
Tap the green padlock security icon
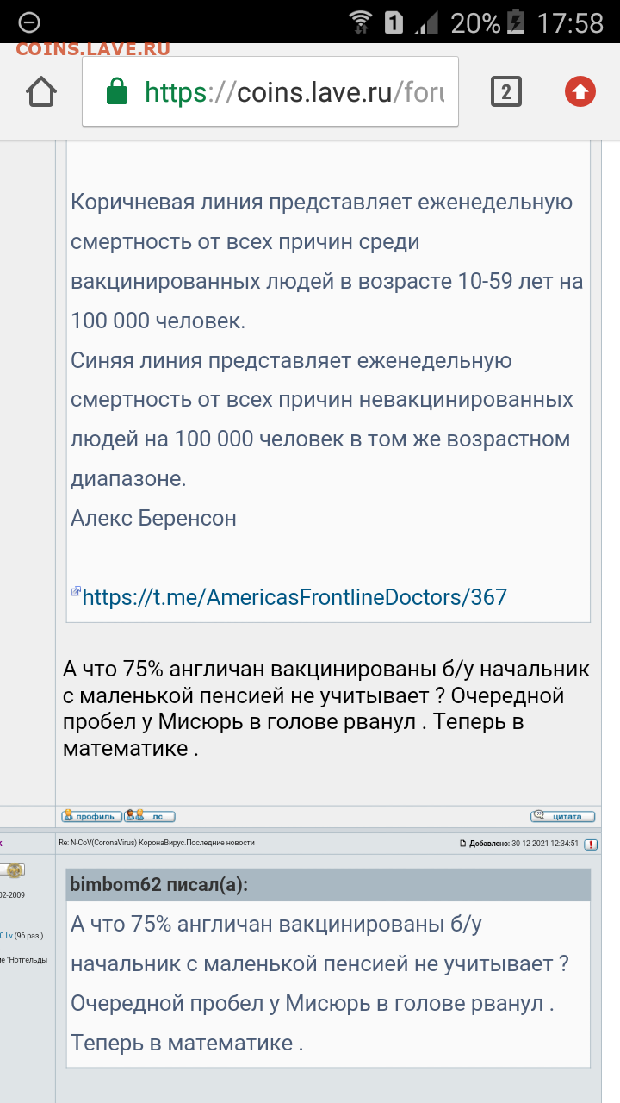[117, 91]
